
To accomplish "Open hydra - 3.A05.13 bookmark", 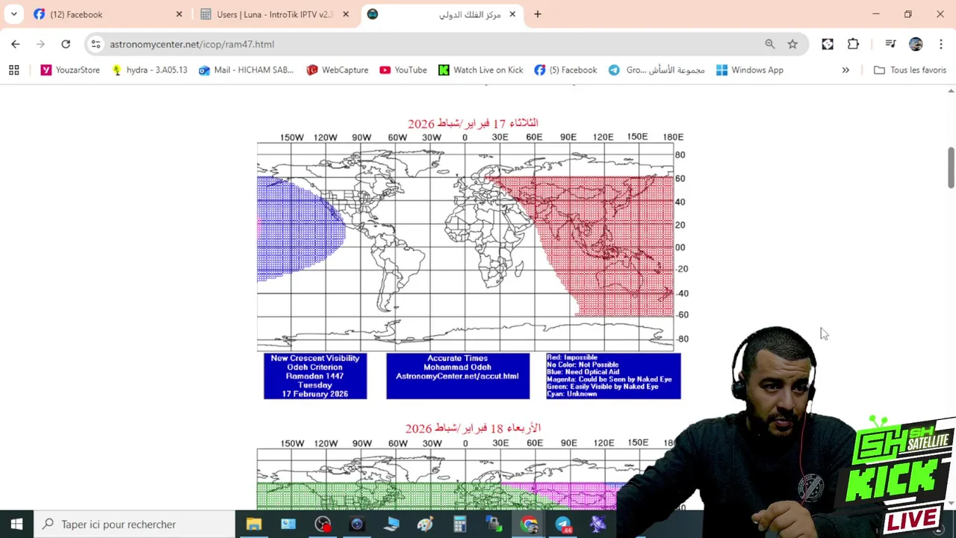I will pos(149,70).
